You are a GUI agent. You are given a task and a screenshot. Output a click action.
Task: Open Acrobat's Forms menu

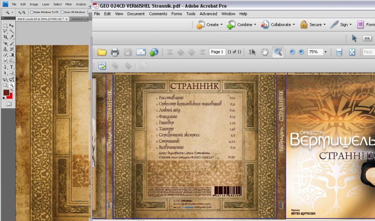point(177,14)
